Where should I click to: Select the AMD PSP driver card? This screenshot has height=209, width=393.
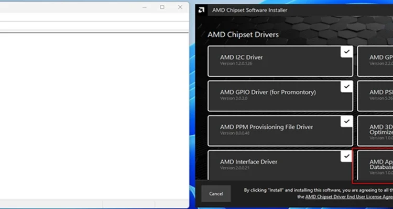pyautogui.click(x=375, y=96)
